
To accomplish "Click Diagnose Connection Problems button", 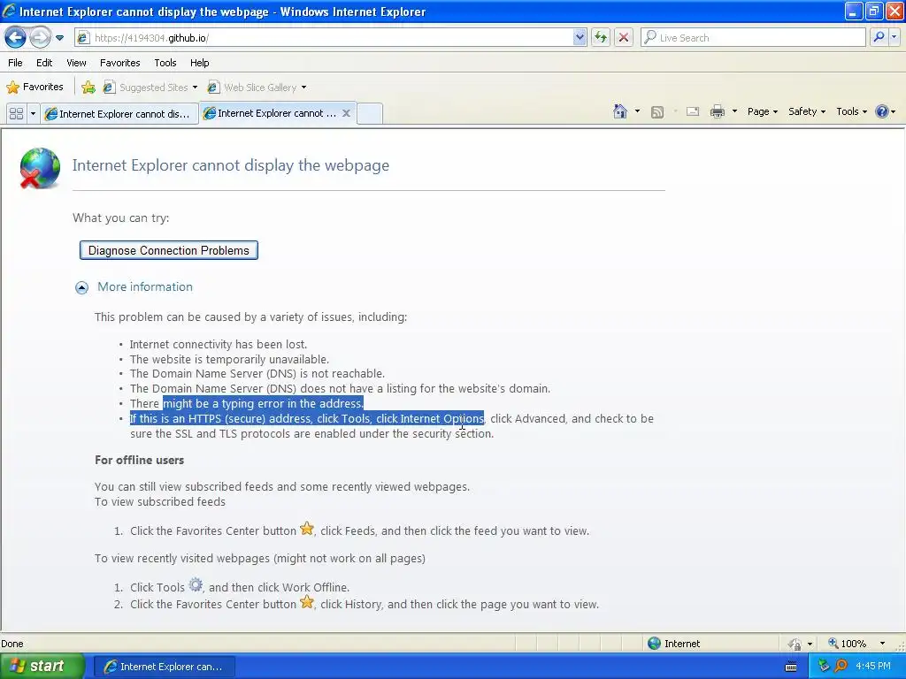I will click(x=169, y=250).
